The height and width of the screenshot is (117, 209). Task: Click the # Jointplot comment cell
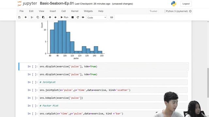click(113, 82)
